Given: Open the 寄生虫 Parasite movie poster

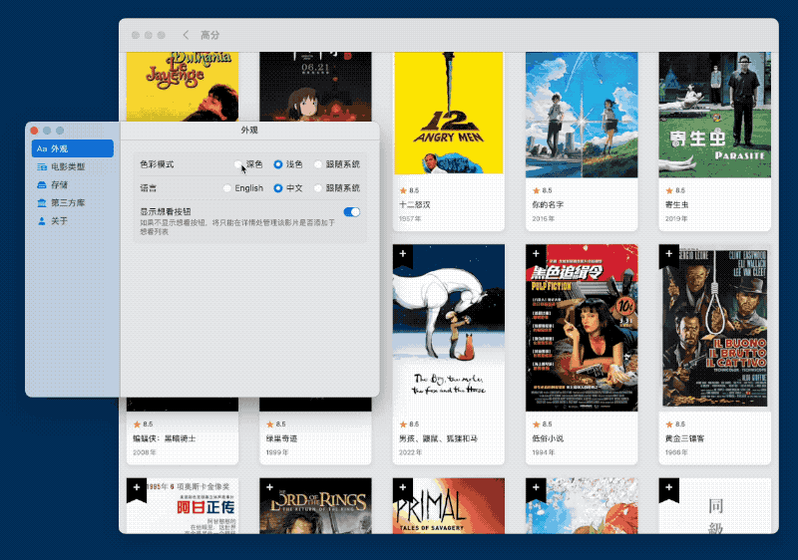Looking at the screenshot, I should pos(714,115).
